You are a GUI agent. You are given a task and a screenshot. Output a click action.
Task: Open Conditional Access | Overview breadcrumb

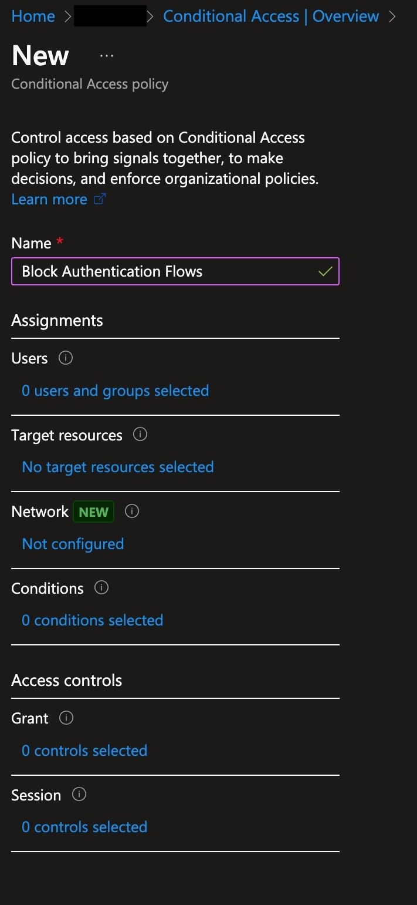coord(271,16)
